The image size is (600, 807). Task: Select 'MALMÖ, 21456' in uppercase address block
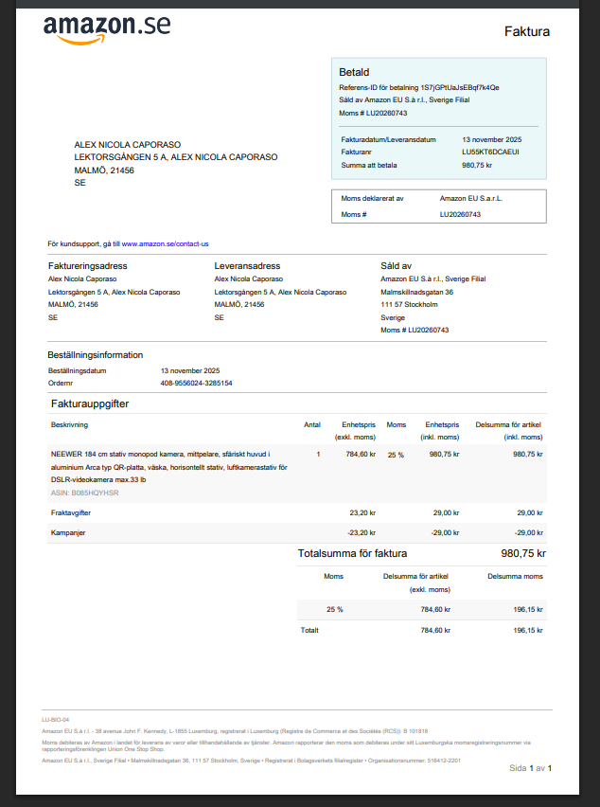[104, 170]
